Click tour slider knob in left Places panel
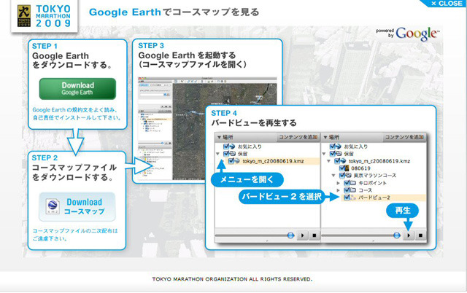Viewport: 467px width, 293px height. tap(290, 235)
